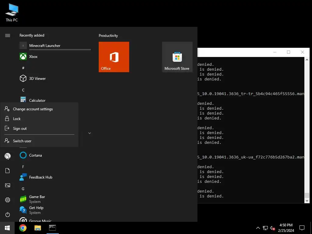Maximize the console window
The width and height of the screenshot is (312, 234).
pyautogui.click(x=289, y=52)
